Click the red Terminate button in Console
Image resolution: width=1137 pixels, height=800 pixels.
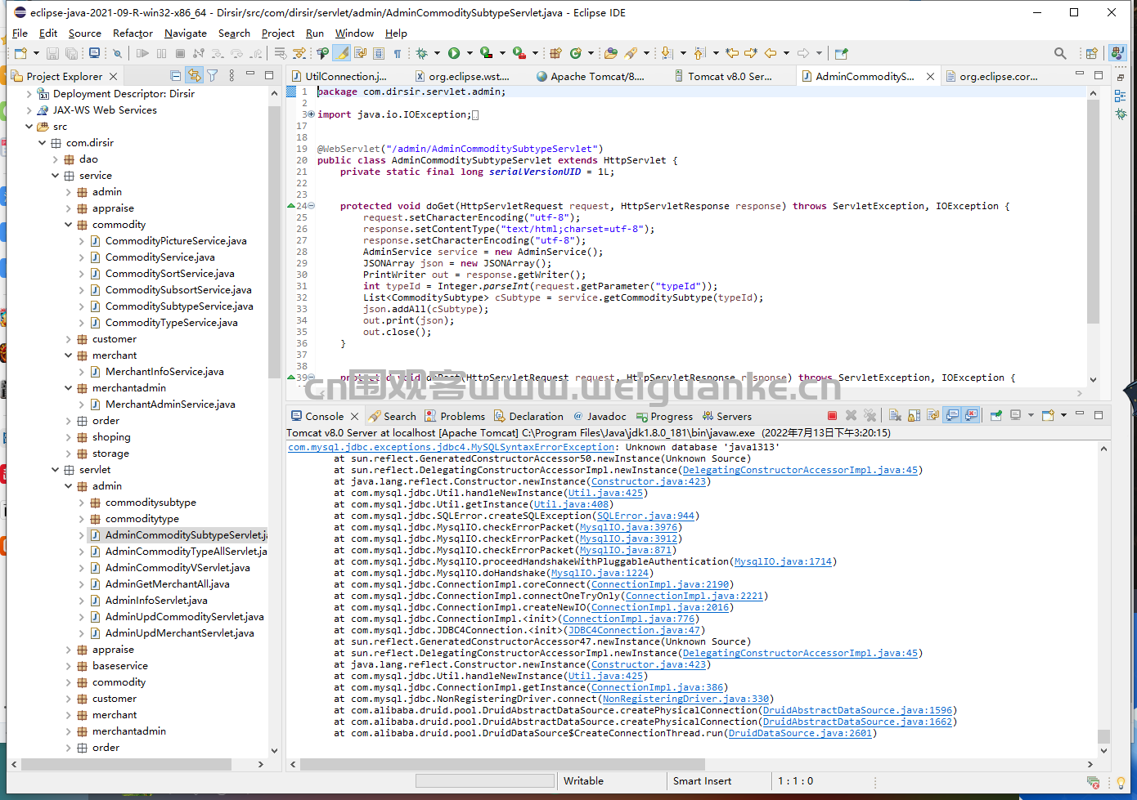point(832,416)
